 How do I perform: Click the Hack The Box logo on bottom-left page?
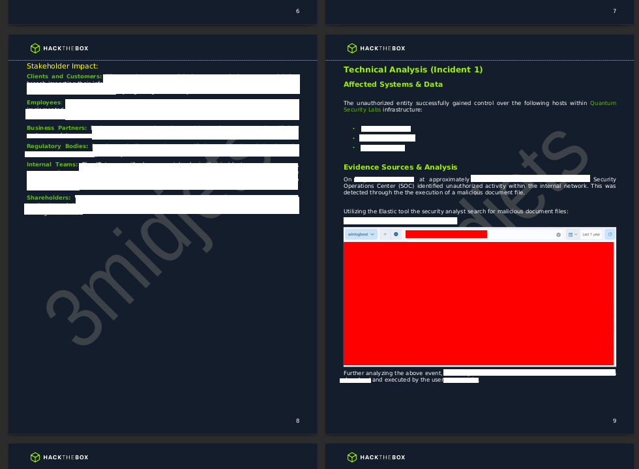click(x=59, y=457)
